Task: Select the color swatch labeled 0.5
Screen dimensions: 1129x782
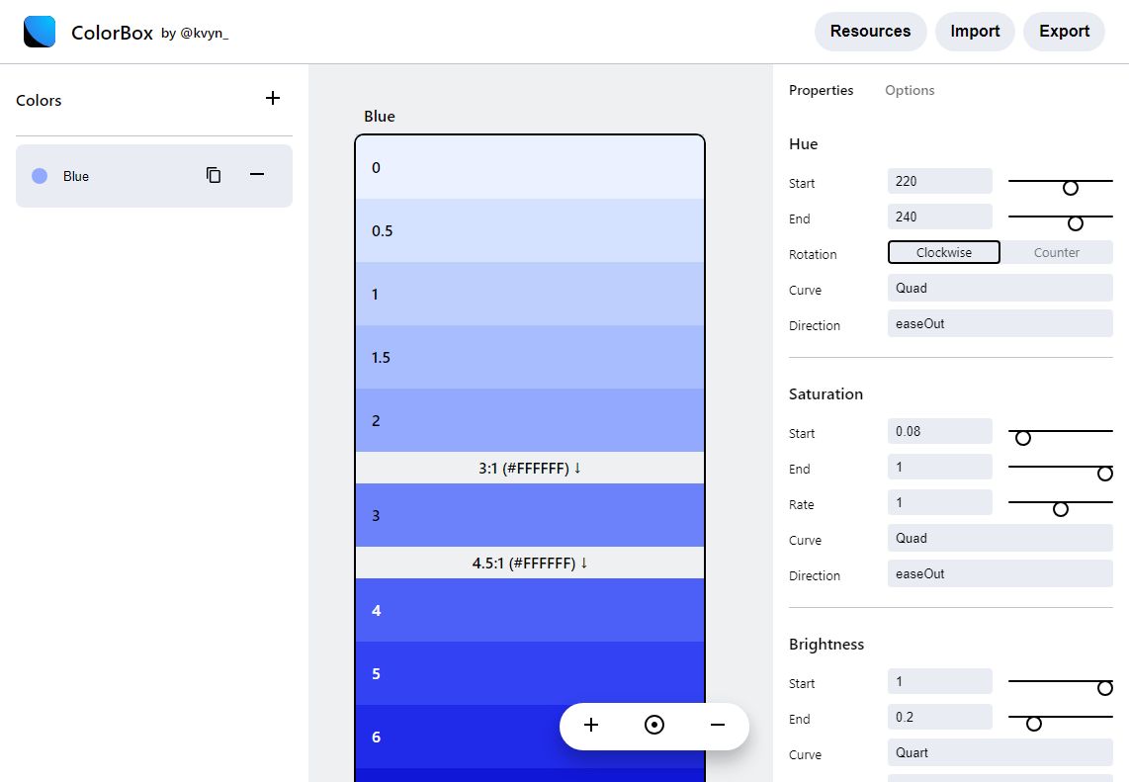Action: (530, 230)
